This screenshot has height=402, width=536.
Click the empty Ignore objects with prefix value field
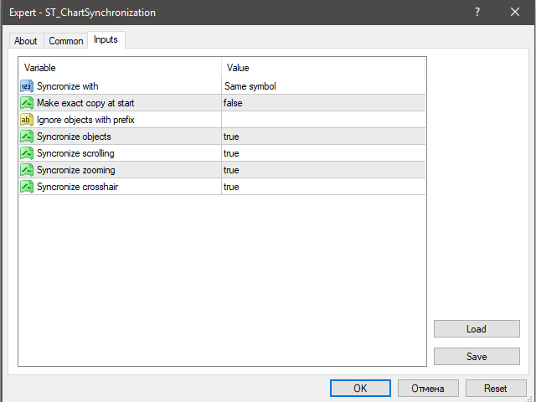322,120
